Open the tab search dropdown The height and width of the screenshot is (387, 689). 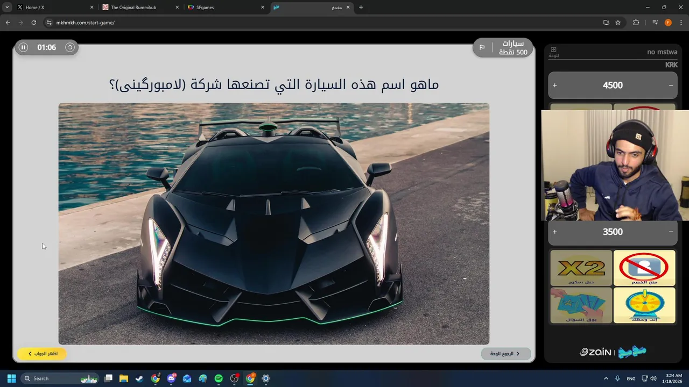pos(7,8)
